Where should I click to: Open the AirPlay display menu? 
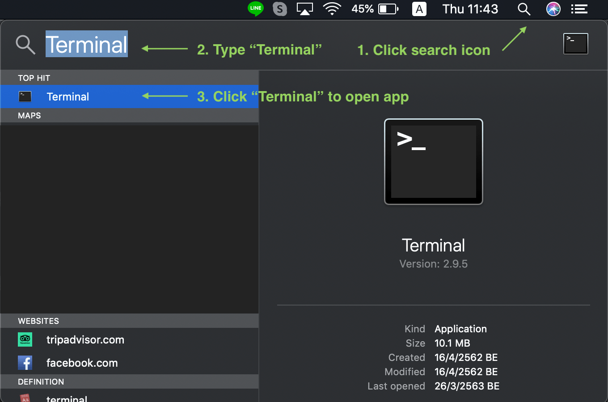coord(305,9)
